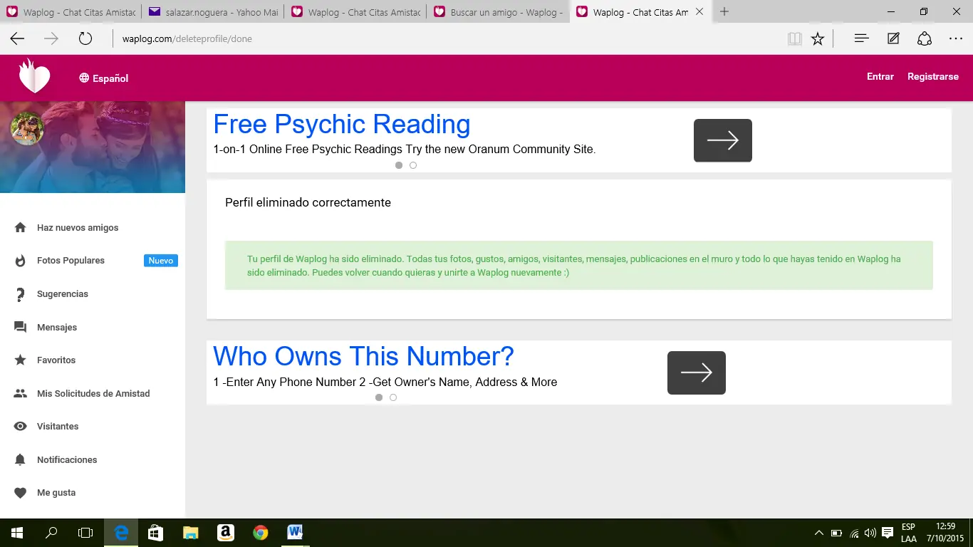The width and height of the screenshot is (973, 547).
Task: Open the Action Center notification icon
Action: (x=888, y=533)
